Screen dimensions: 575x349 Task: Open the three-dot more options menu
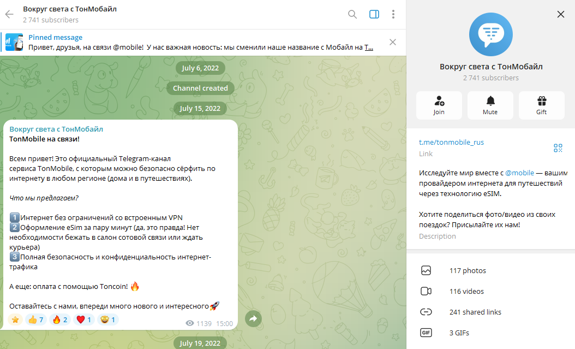[x=393, y=14]
